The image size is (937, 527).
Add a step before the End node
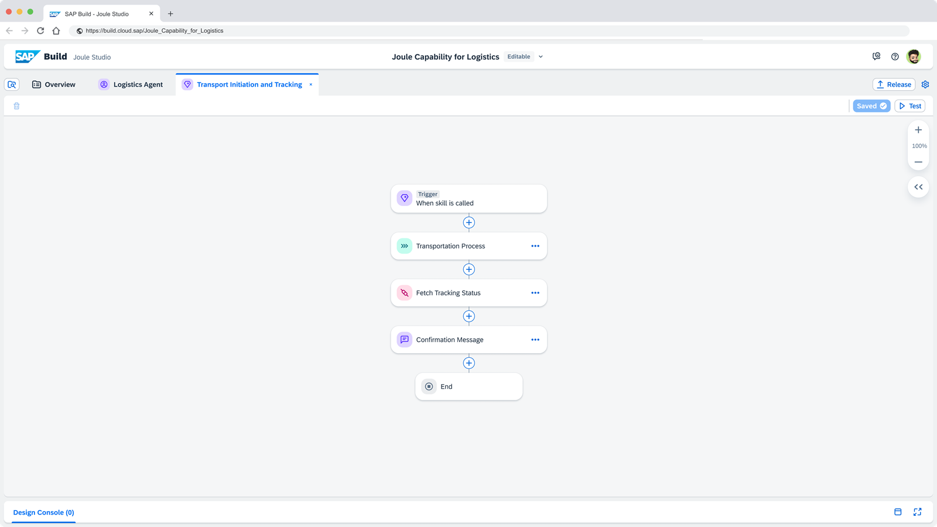coord(469,363)
